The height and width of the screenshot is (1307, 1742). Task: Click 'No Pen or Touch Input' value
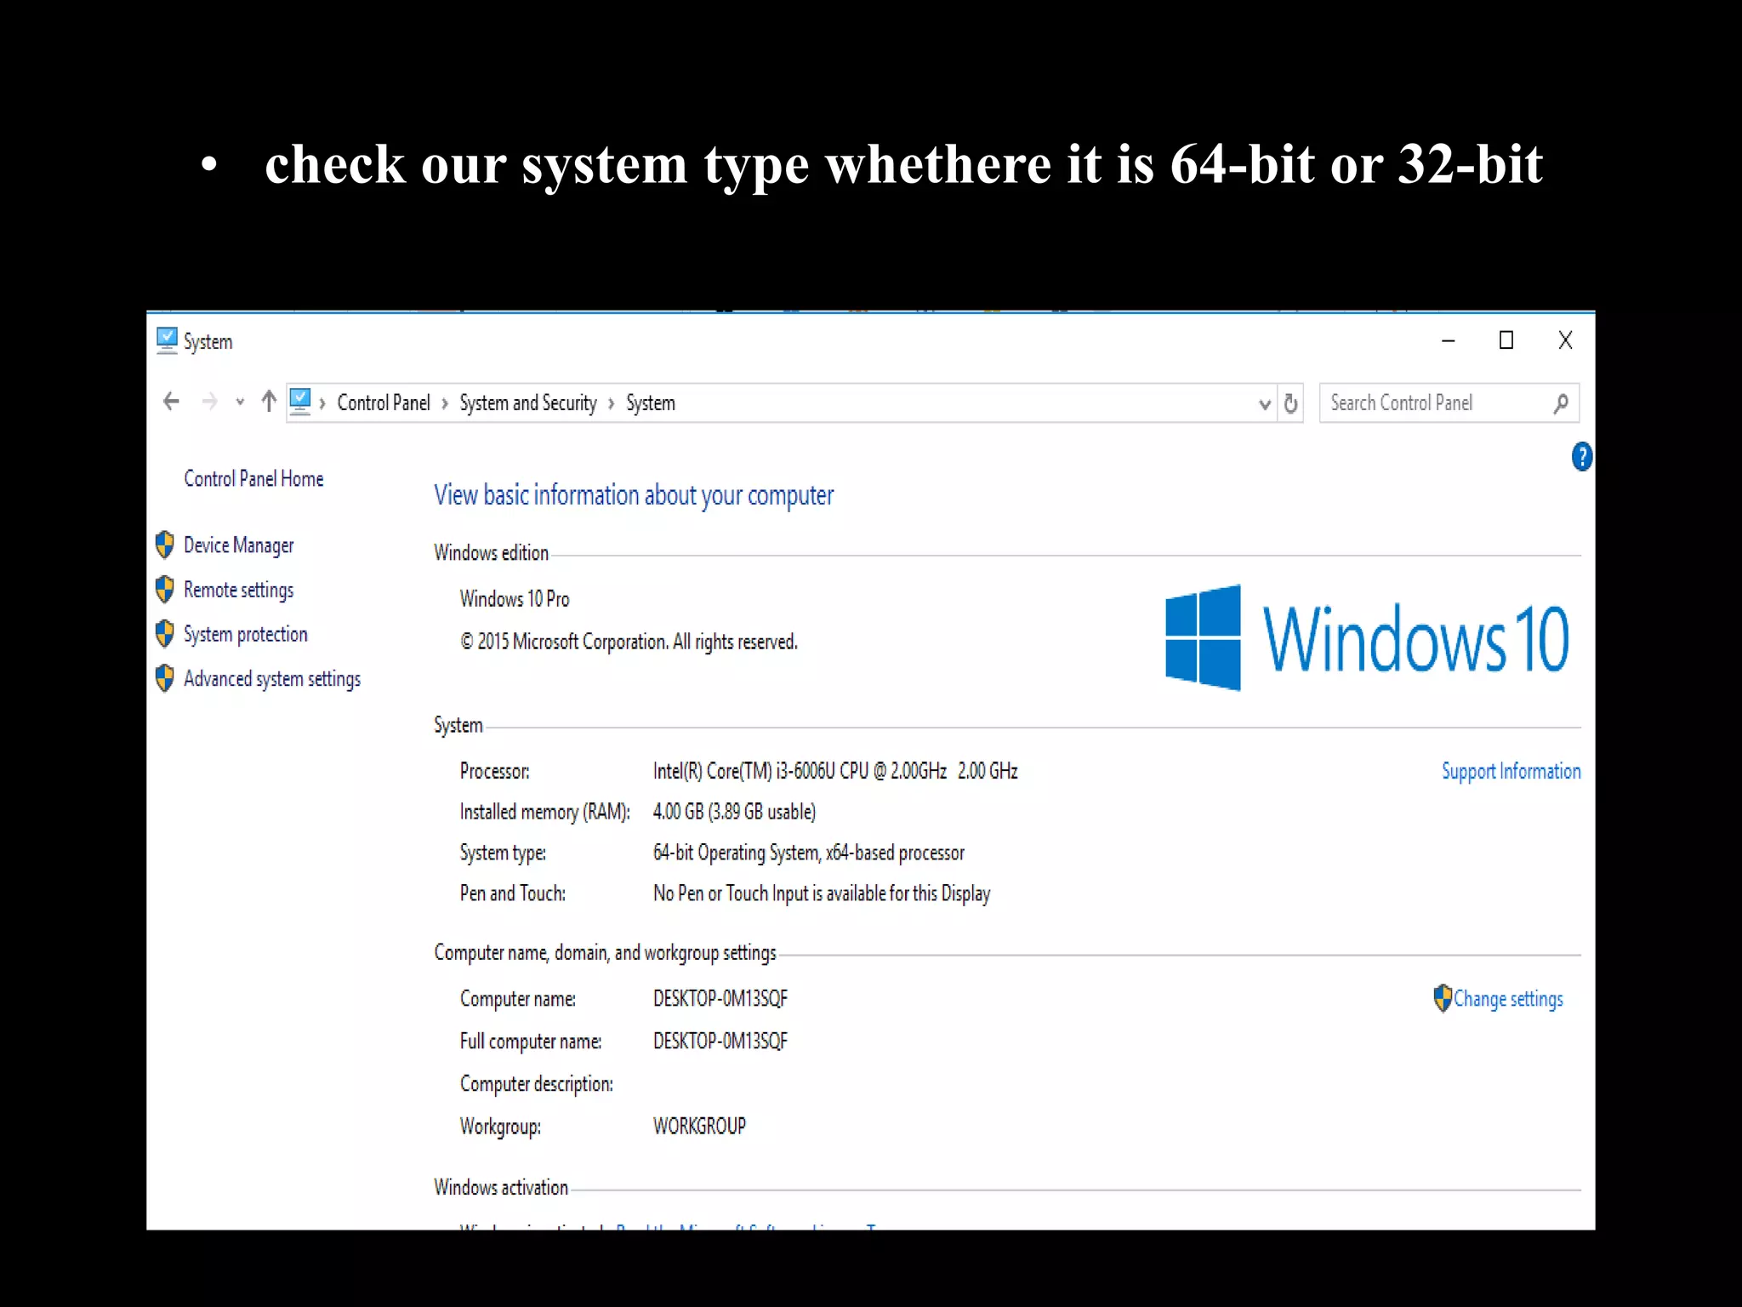[822, 893]
